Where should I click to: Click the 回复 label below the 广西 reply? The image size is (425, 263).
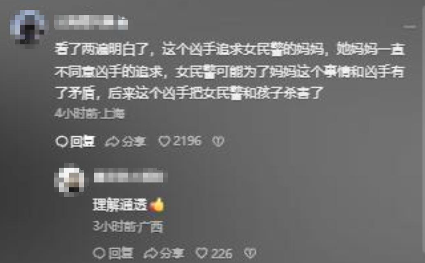(121, 254)
